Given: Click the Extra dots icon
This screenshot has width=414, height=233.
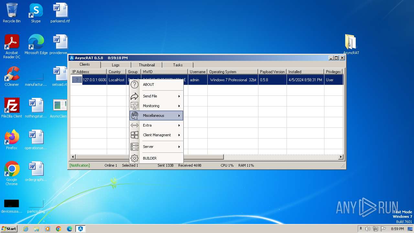Looking at the screenshot, I should click(135, 125).
